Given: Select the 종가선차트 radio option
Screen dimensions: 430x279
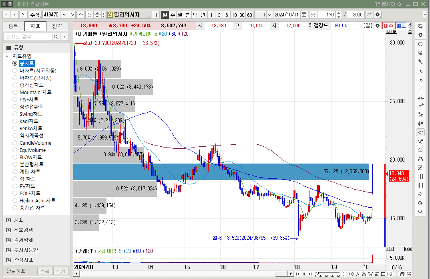Looking at the screenshot, I should (x=15, y=85).
